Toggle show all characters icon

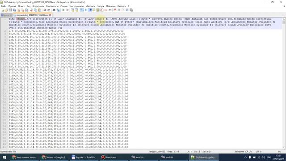(x=85, y=10)
